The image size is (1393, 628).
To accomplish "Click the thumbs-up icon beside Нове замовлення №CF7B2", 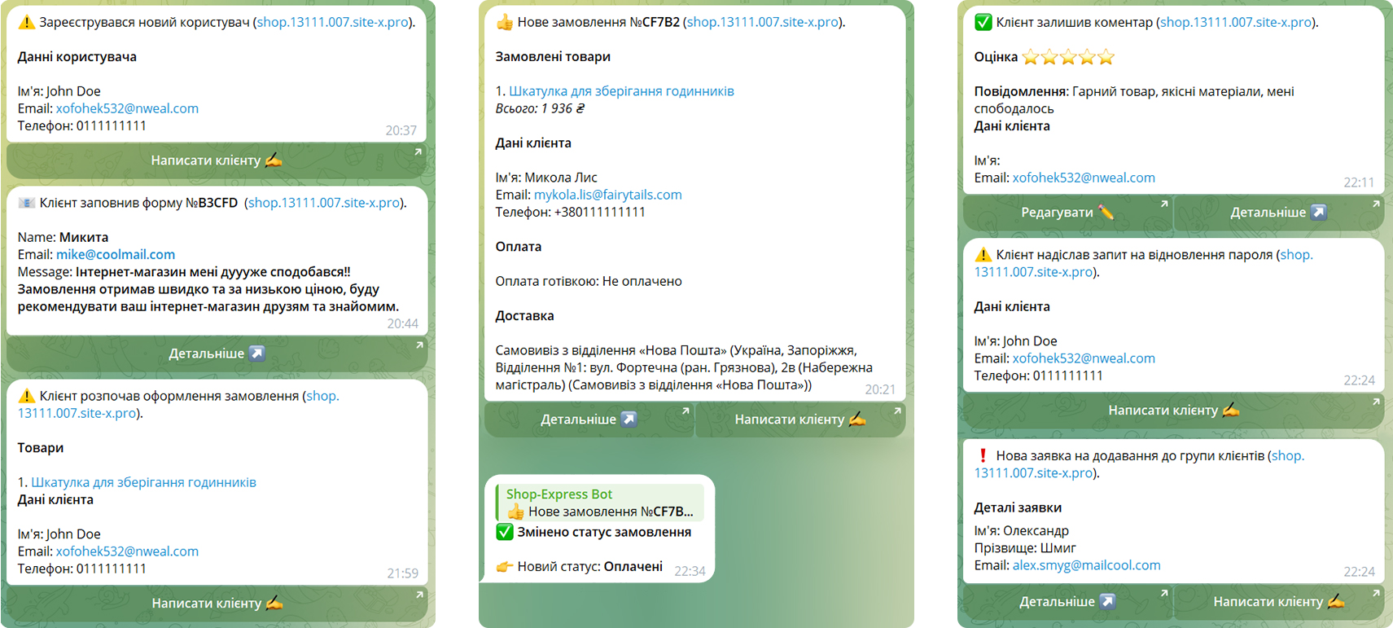I will tap(505, 23).
